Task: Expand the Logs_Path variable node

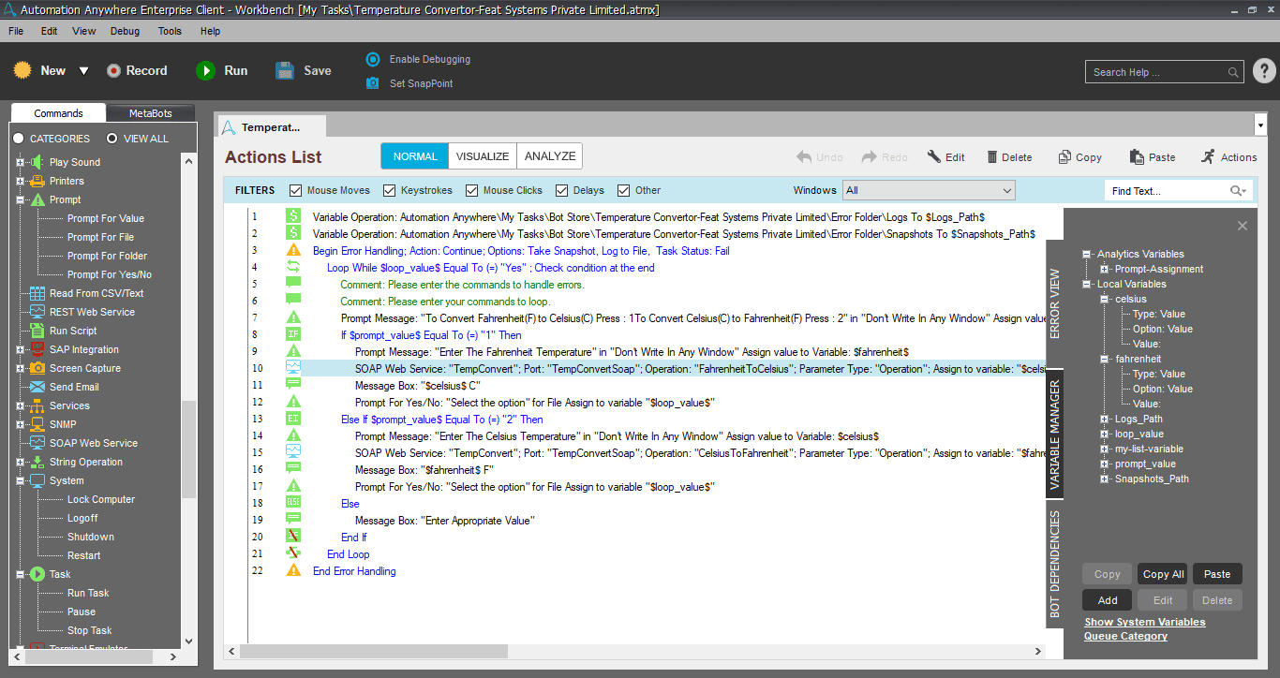Action: (x=1105, y=419)
